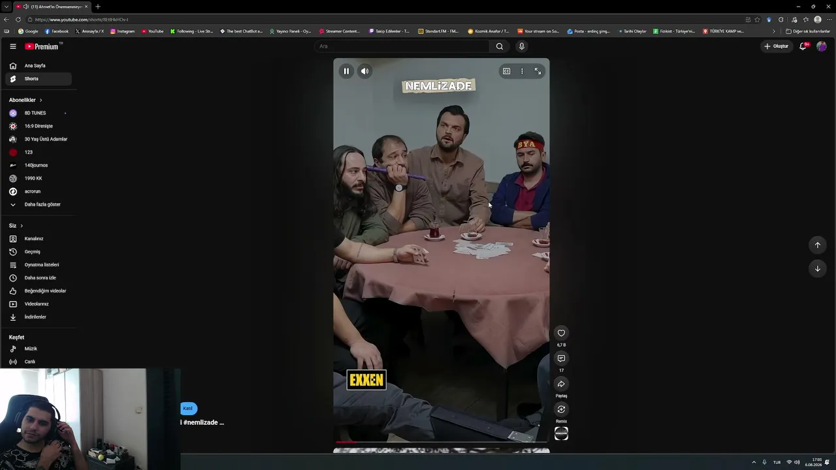Image resolution: width=836 pixels, height=470 pixels.
Task: Remix this Short
Action: coord(561,409)
